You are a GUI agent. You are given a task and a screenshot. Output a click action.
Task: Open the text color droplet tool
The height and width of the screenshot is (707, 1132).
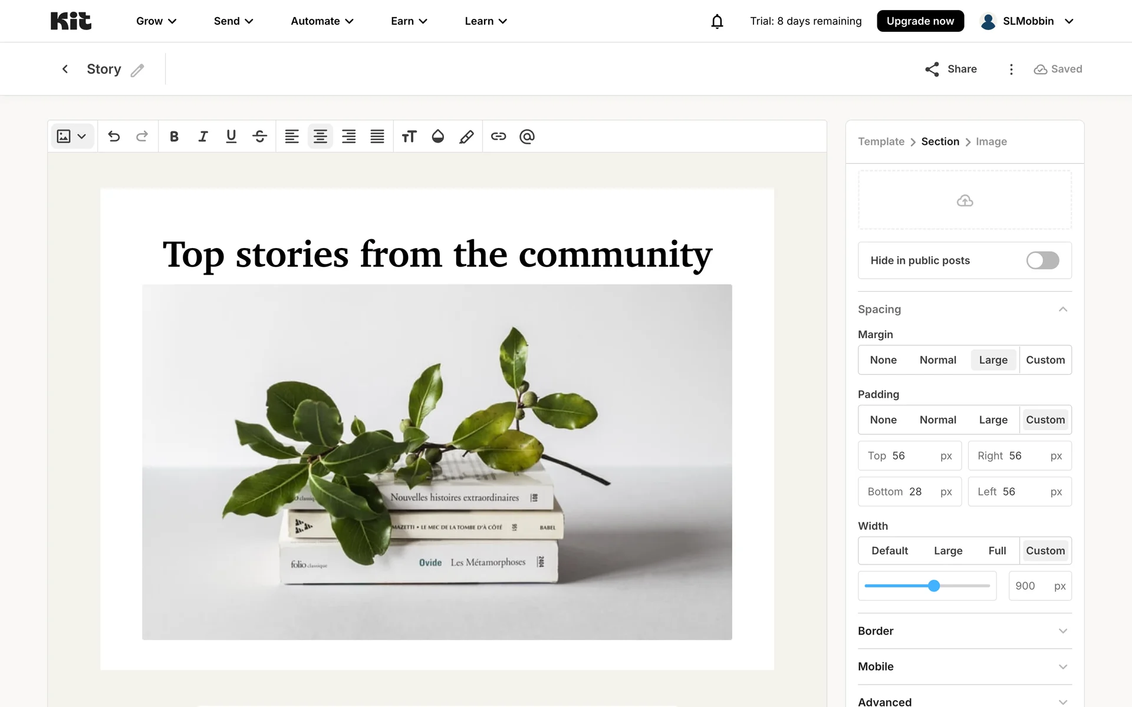click(437, 137)
